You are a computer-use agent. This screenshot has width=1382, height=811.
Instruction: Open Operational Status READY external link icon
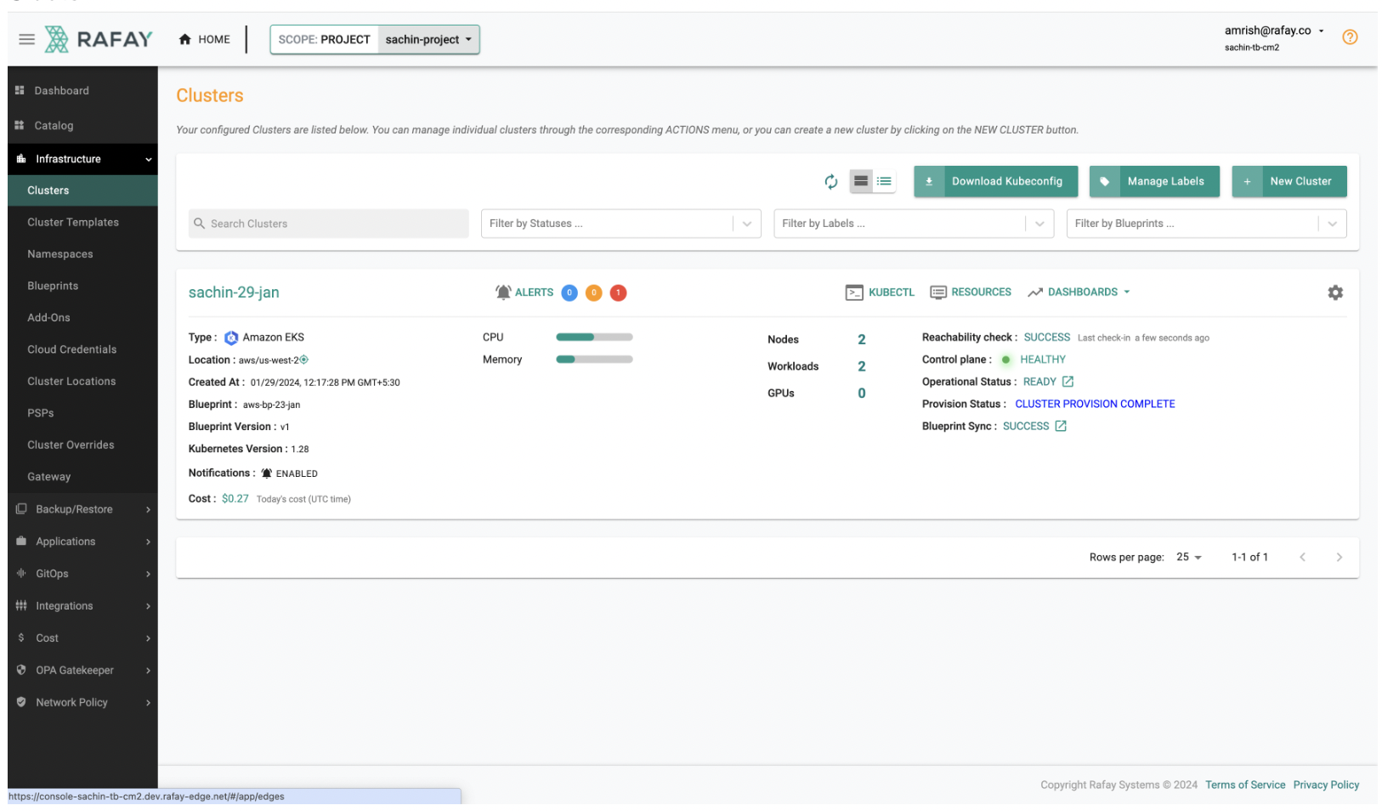(x=1068, y=382)
